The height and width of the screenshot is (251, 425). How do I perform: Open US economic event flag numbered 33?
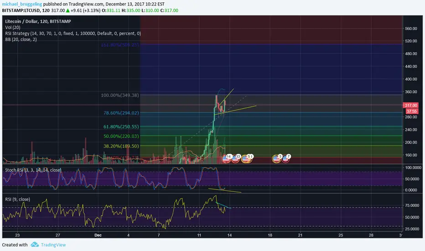point(236,158)
